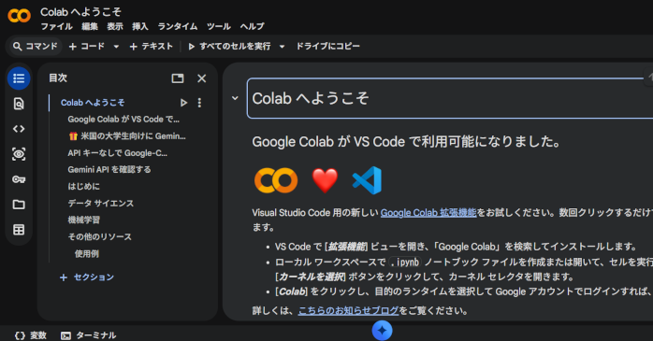Image resolution: width=653 pixels, height=341 pixels.
Task: Open the secrets key sidebar icon
Action: pos(19,179)
